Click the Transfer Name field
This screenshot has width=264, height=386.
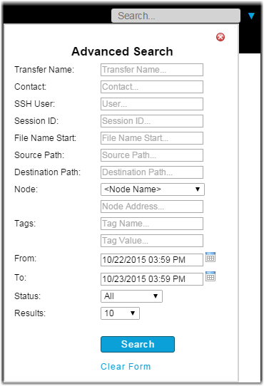pyautogui.click(x=152, y=70)
